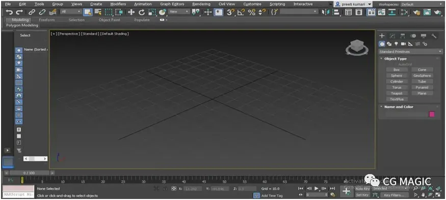Click the Teapot primitive button
The image size is (446, 200).
(397, 93)
